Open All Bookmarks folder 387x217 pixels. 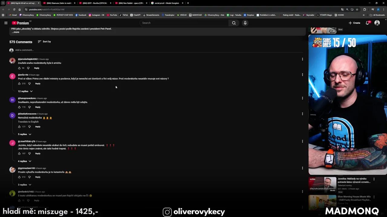click(x=377, y=15)
